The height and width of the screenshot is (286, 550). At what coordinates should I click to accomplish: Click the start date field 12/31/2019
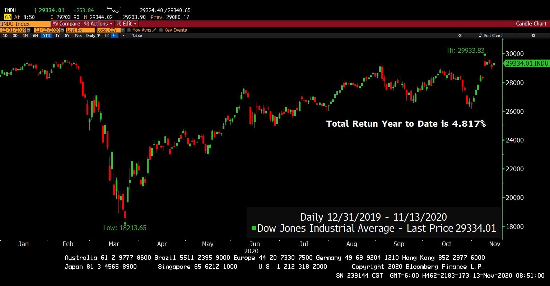coord(13,30)
